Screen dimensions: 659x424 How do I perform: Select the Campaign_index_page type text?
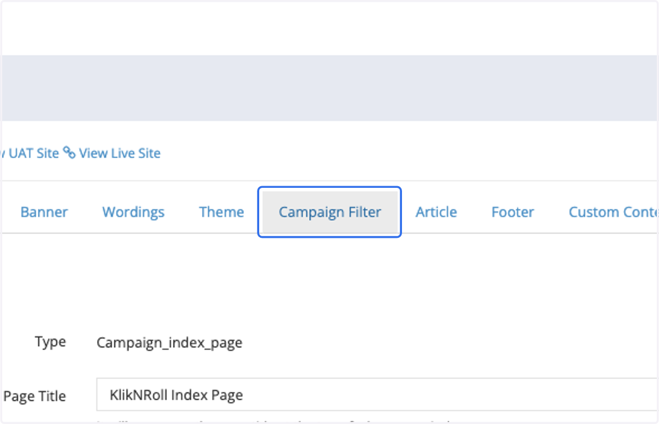click(x=169, y=343)
